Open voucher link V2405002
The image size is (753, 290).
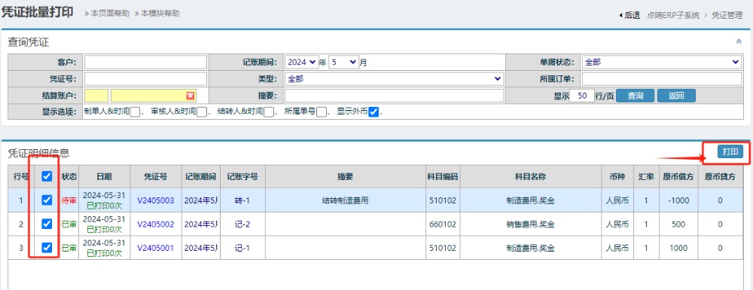(x=156, y=224)
